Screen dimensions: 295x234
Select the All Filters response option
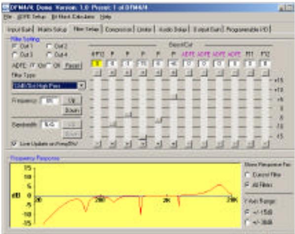(248, 185)
